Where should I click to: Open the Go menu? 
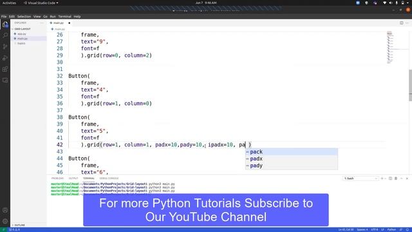click(x=46, y=16)
